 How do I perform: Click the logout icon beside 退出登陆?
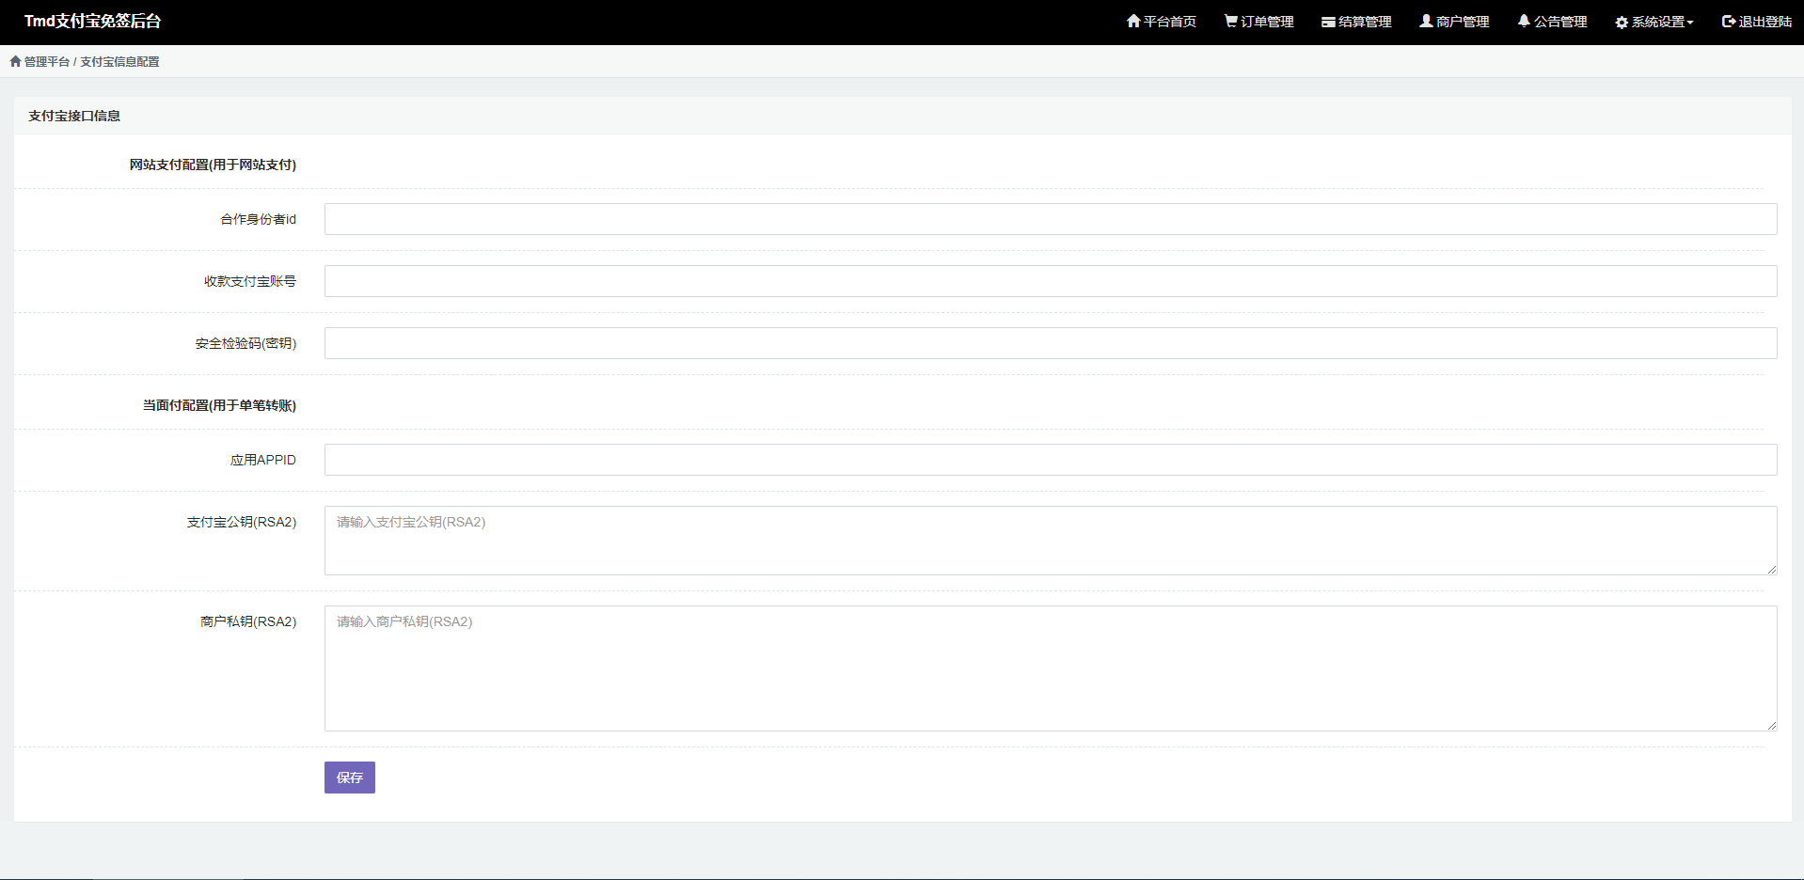[x=1729, y=21]
